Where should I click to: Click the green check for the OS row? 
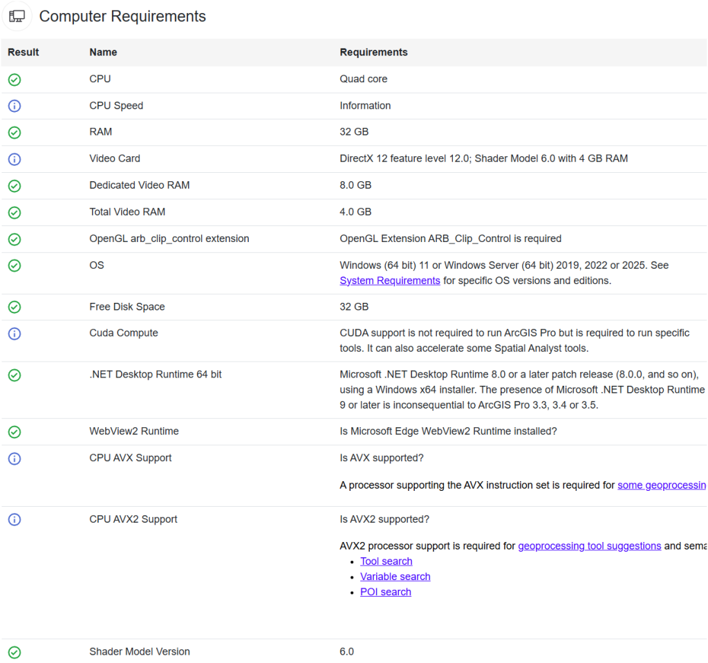[14, 265]
